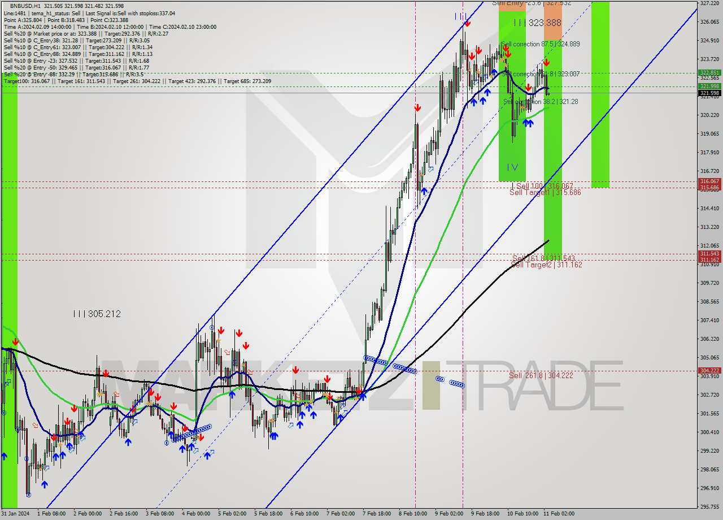The image size is (723, 520).
Task: Click the 319.065 price axis label
Action: click(x=709, y=134)
